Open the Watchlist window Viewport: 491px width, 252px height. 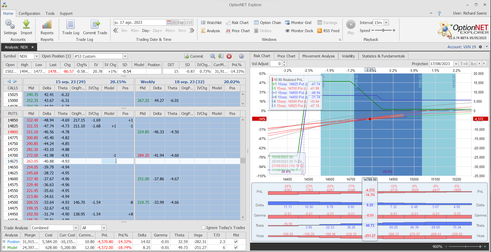(211, 23)
